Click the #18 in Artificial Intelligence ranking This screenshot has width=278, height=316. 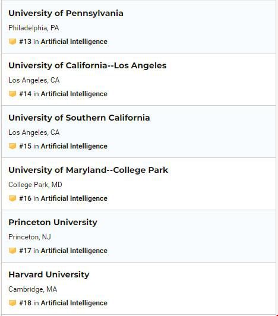[x=63, y=303]
